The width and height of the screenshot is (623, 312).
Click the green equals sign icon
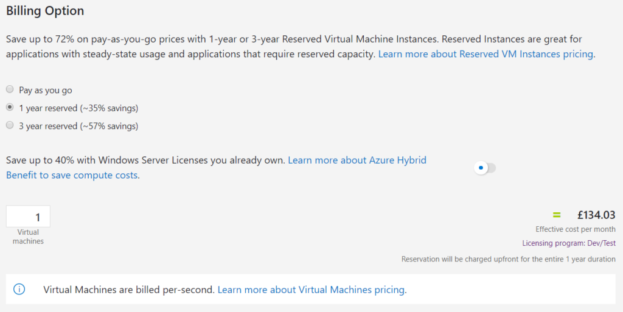click(555, 215)
